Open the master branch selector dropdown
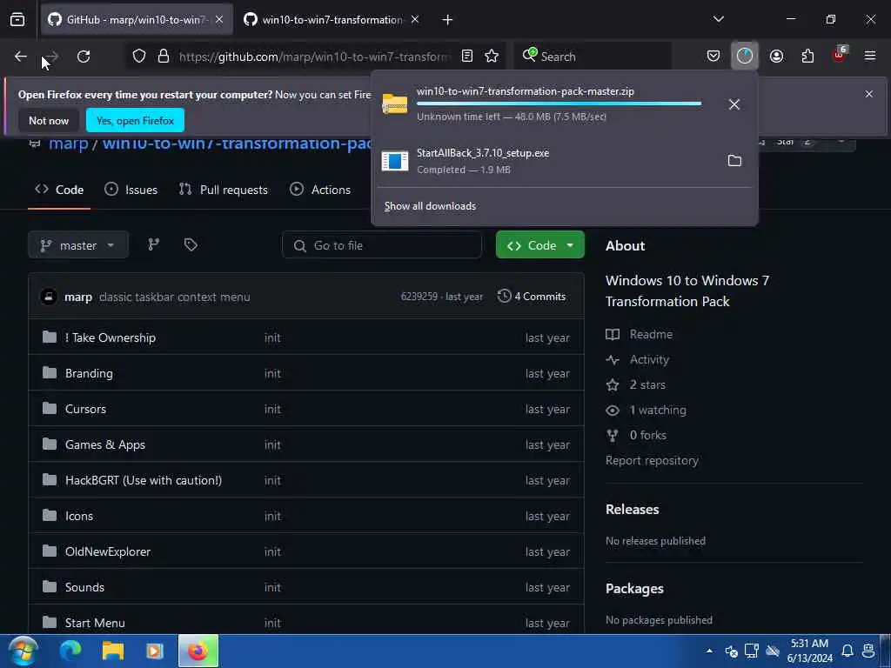The image size is (891, 668). [x=77, y=245]
